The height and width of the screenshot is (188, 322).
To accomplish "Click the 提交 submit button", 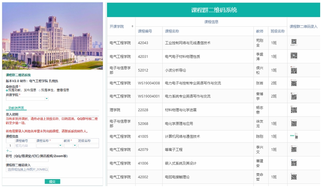I will (52, 182).
